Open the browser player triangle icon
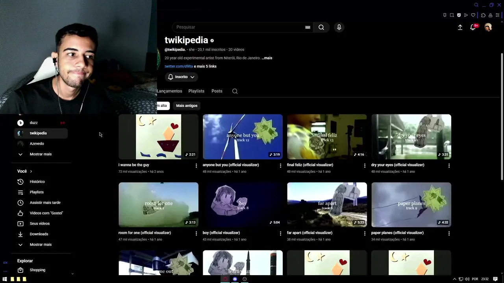 466,15
